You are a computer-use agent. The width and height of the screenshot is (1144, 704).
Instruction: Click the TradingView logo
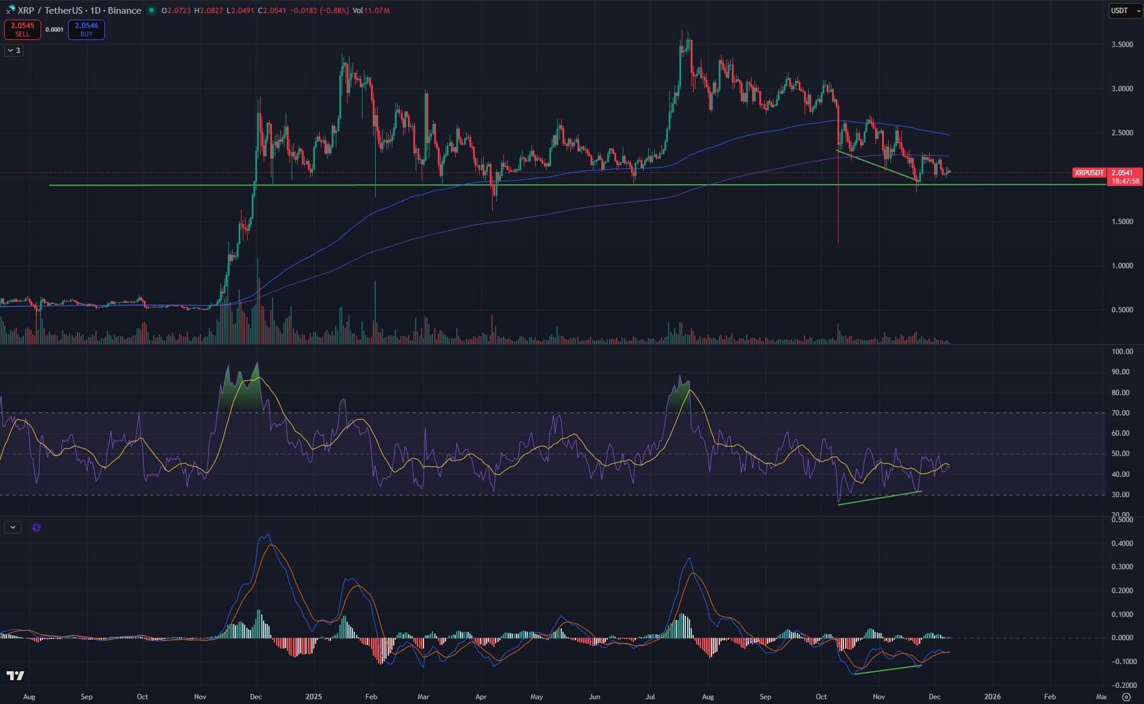point(16,675)
